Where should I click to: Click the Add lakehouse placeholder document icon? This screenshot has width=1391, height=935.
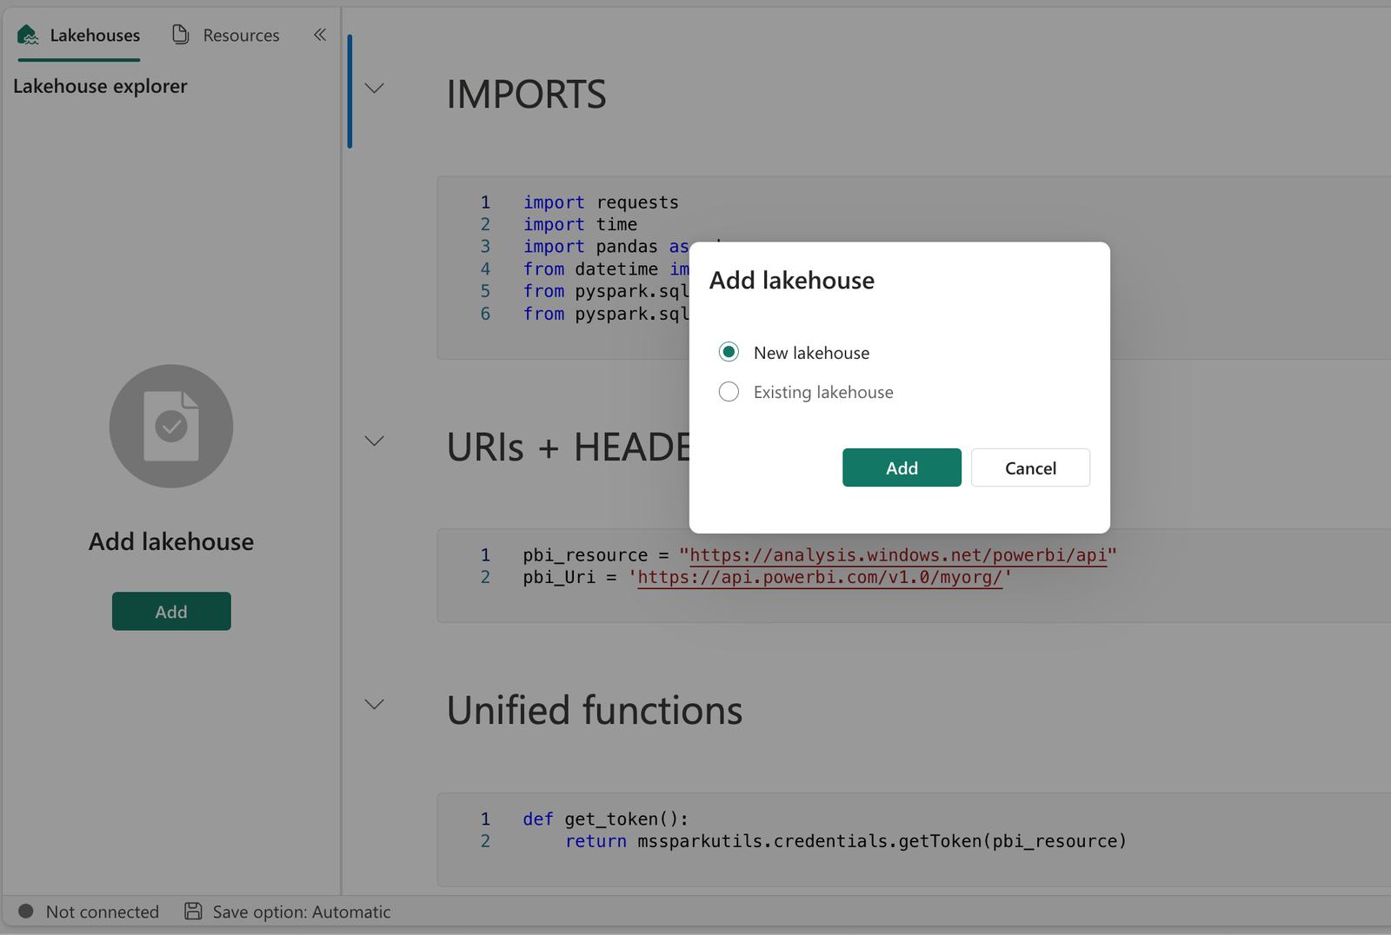(171, 427)
